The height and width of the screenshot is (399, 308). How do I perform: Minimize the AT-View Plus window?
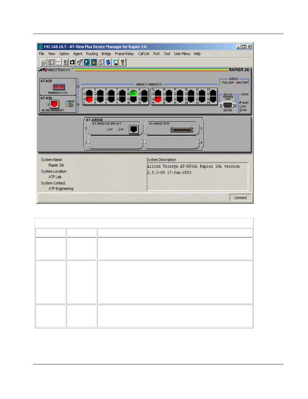(239, 47)
